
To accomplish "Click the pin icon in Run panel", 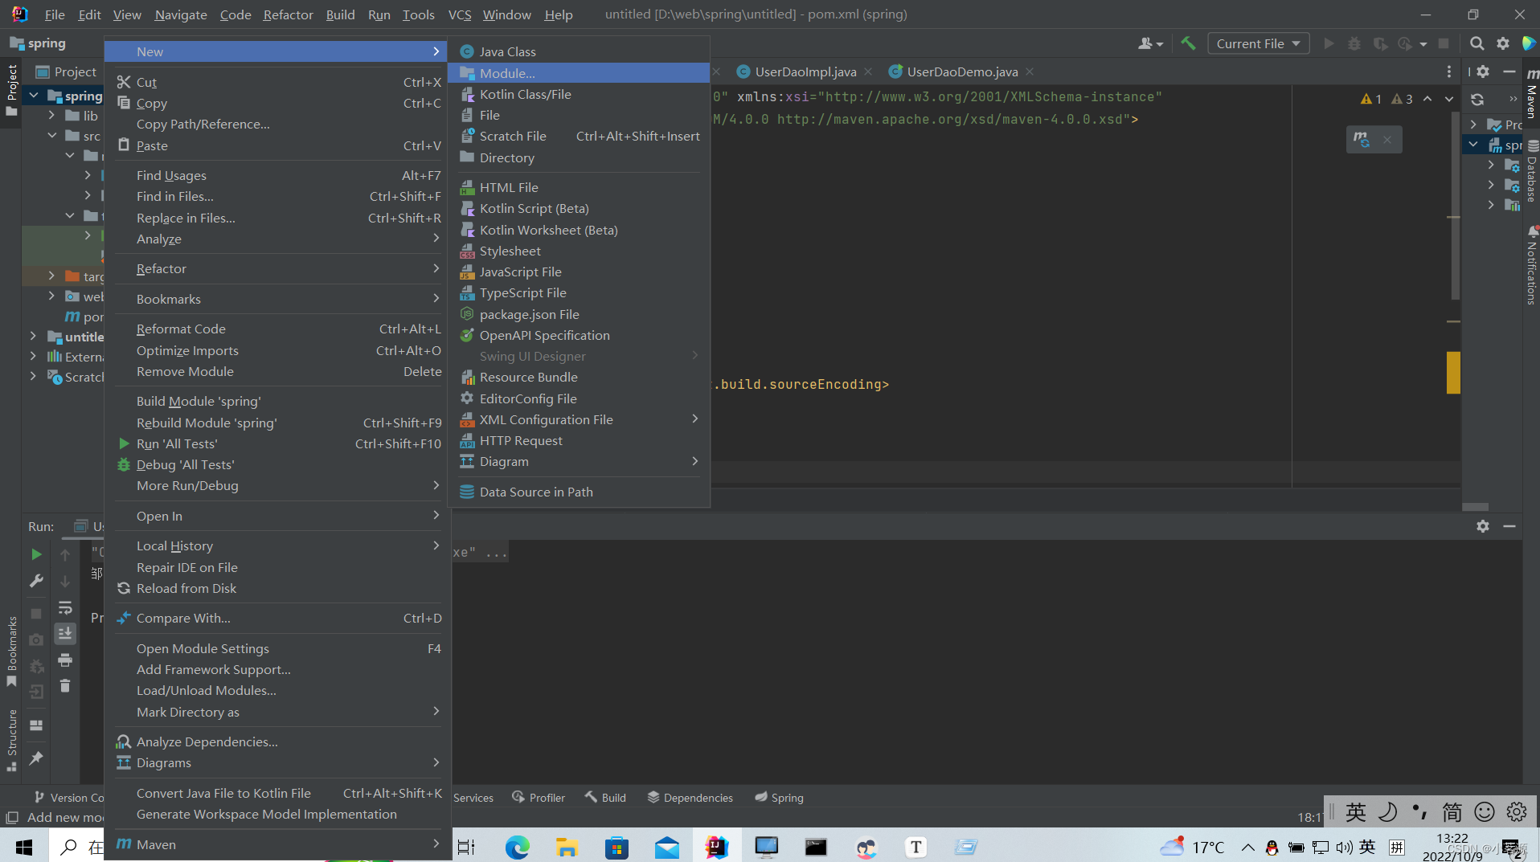I will pos(36,758).
